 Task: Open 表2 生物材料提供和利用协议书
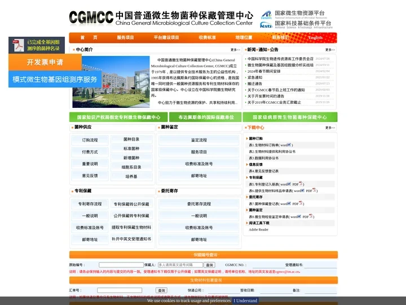point(272,152)
